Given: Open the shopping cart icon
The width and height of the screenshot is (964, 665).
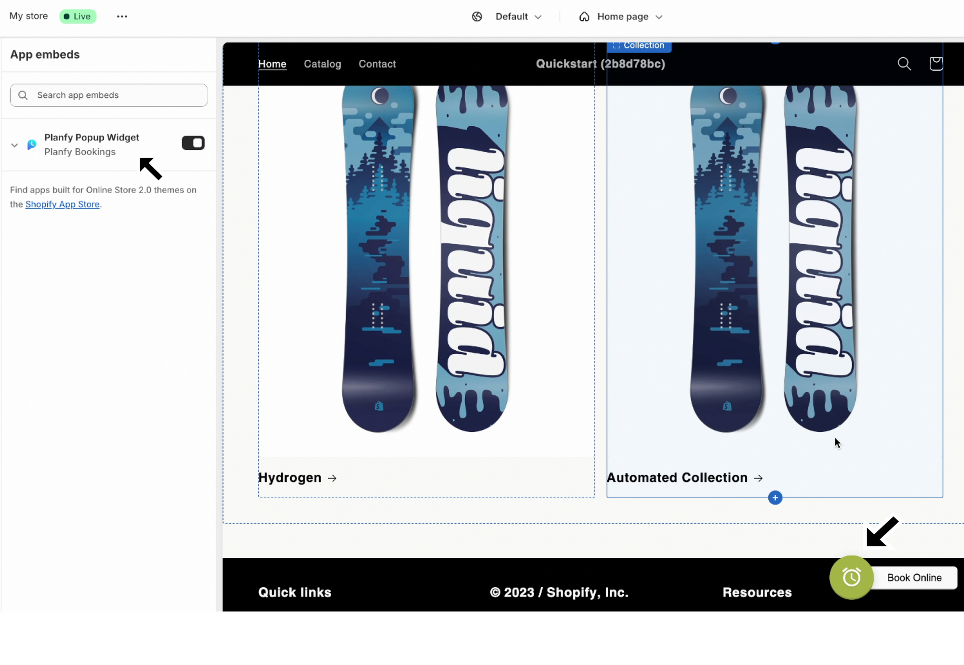Looking at the screenshot, I should tap(936, 64).
